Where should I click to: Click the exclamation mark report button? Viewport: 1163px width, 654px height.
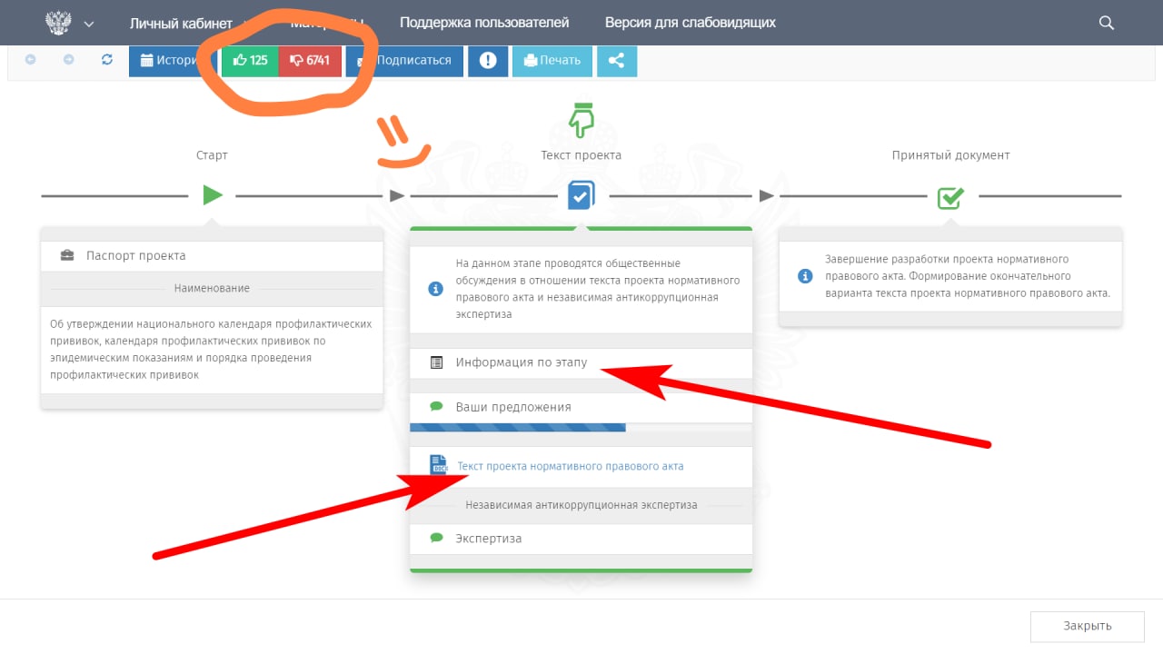point(488,61)
